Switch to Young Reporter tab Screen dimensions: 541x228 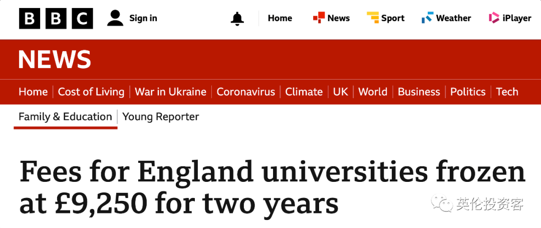[x=161, y=117]
